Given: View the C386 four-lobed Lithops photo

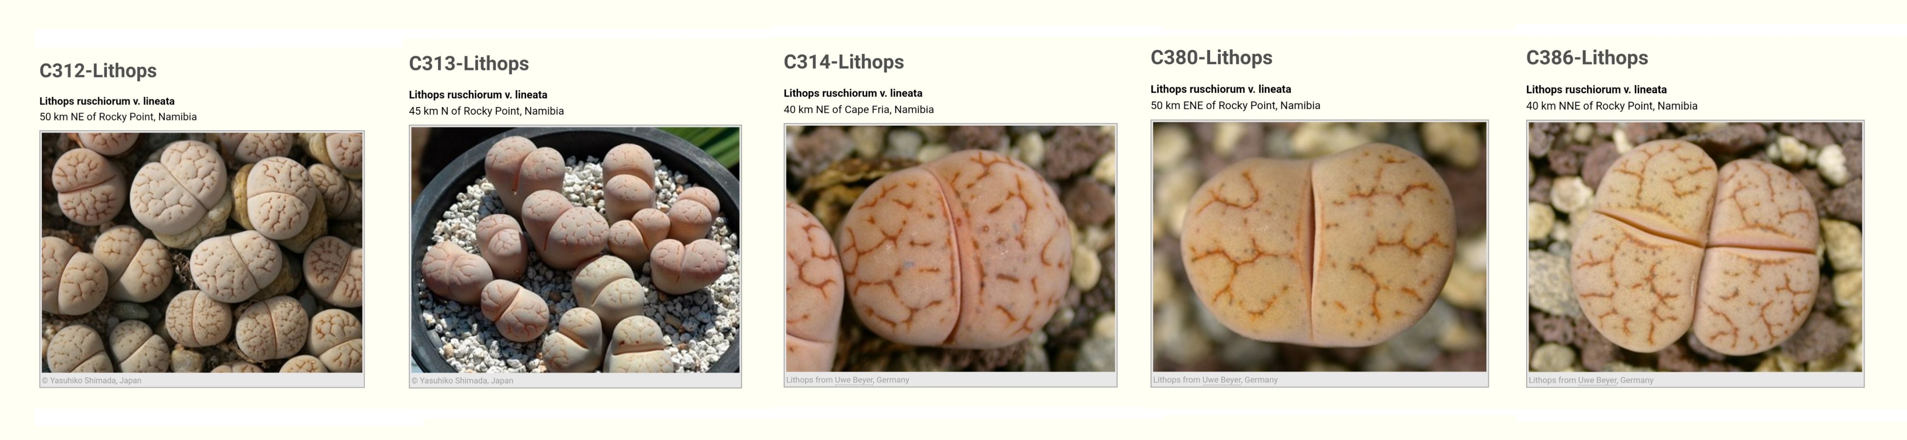Looking at the screenshot, I should click(x=1695, y=247).
